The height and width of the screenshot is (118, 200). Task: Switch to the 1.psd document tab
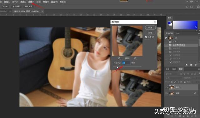pyautogui.click(x=27, y=11)
